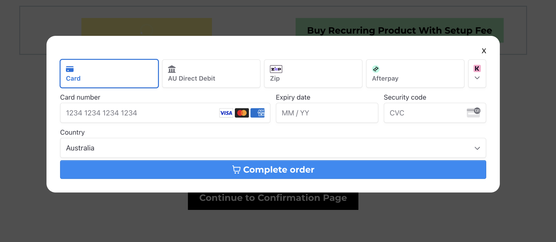Image resolution: width=556 pixels, height=242 pixels.
Task: Click the Visa card logo
Action: [226, 113]
